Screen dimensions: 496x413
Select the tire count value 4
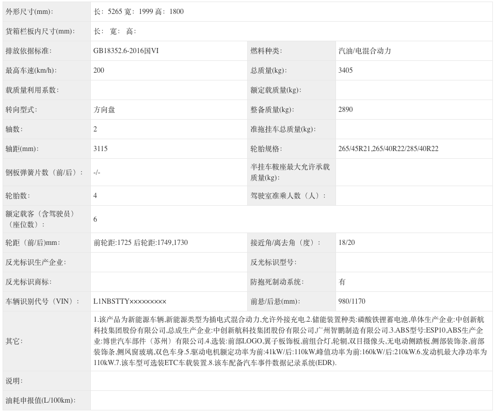point(94,196)
